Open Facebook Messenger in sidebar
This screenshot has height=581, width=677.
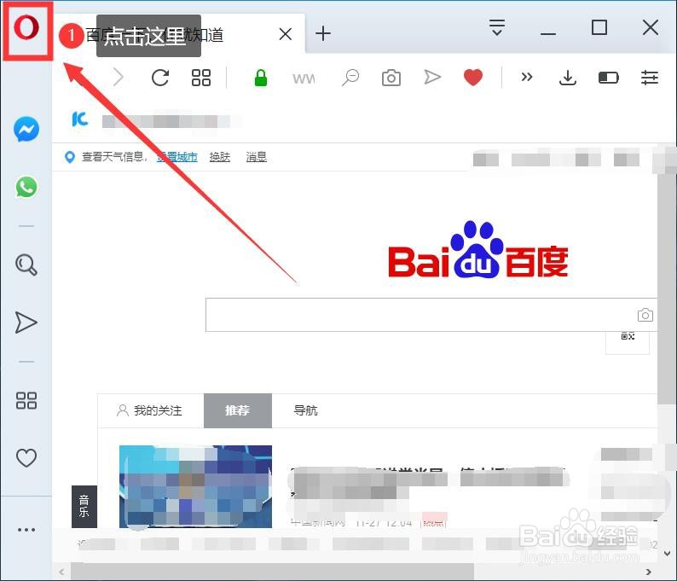click(x=26, y=129)
